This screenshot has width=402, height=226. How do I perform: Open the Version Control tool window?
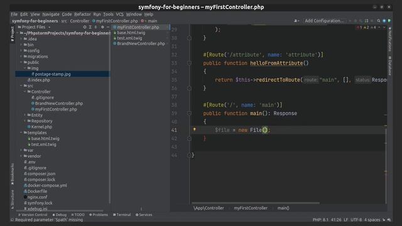click(33, 215)
